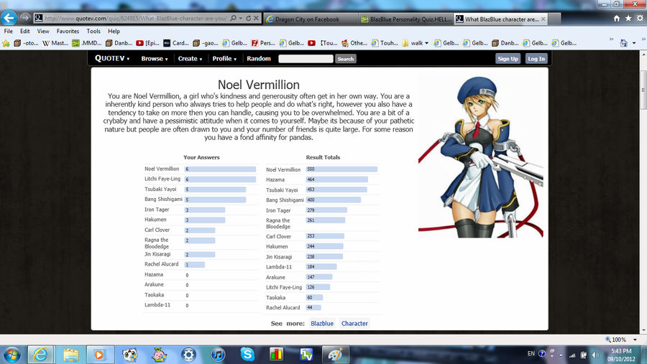Click the volume speaker tray icon

tap(595, 355)
